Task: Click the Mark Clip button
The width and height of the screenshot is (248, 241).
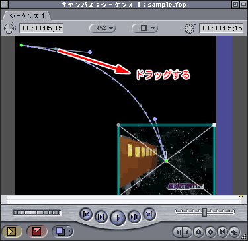Action: (222, 232)
